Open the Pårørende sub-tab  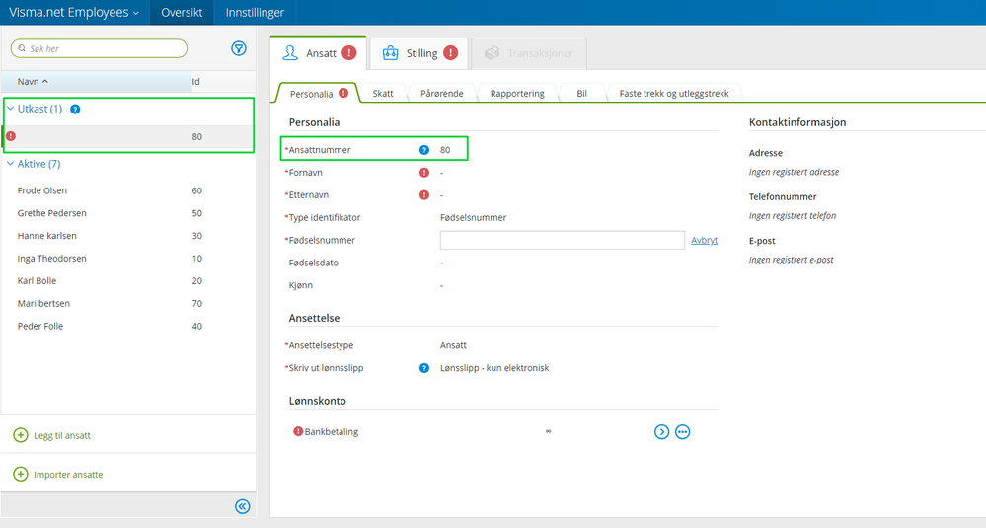pyautogui.click(x=441, y=93)
